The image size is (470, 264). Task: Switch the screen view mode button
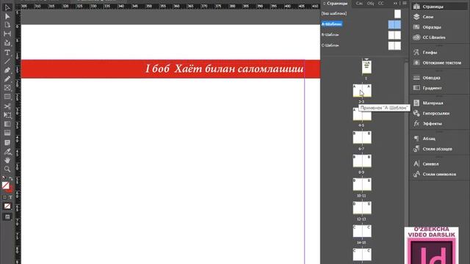coord(7,217)
